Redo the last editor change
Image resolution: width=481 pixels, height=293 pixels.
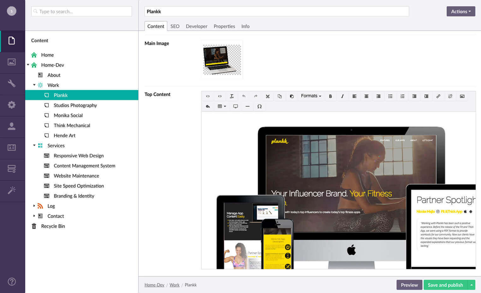pos(256,96)
